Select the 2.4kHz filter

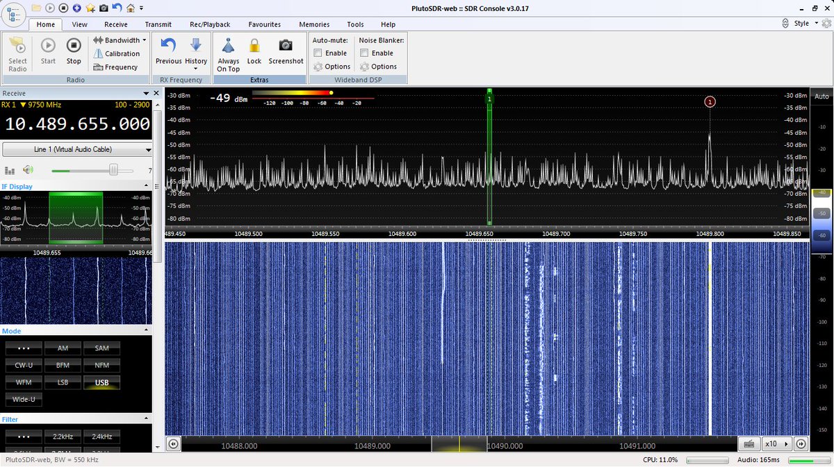pyautogui.click(x=101, y=436)
